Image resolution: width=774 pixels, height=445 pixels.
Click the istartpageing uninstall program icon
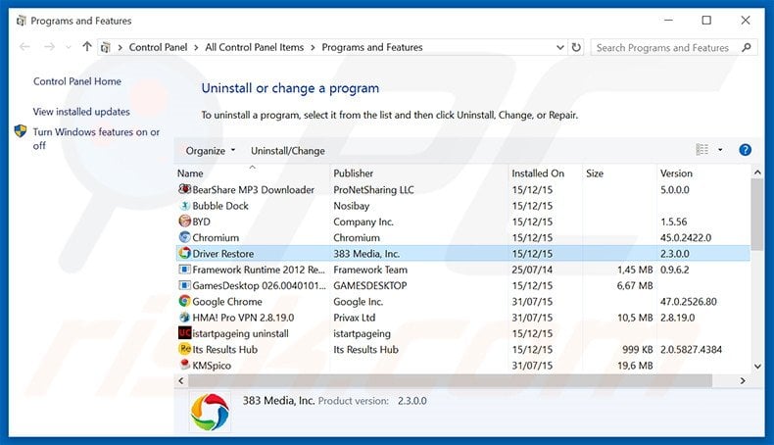coord(184,333)
